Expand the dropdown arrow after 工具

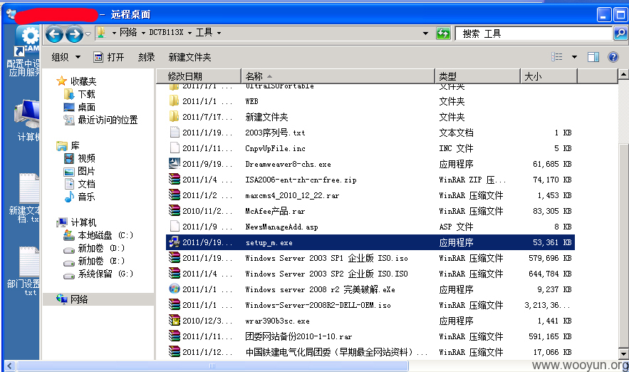pyautogui.click(x=219, y=33)
